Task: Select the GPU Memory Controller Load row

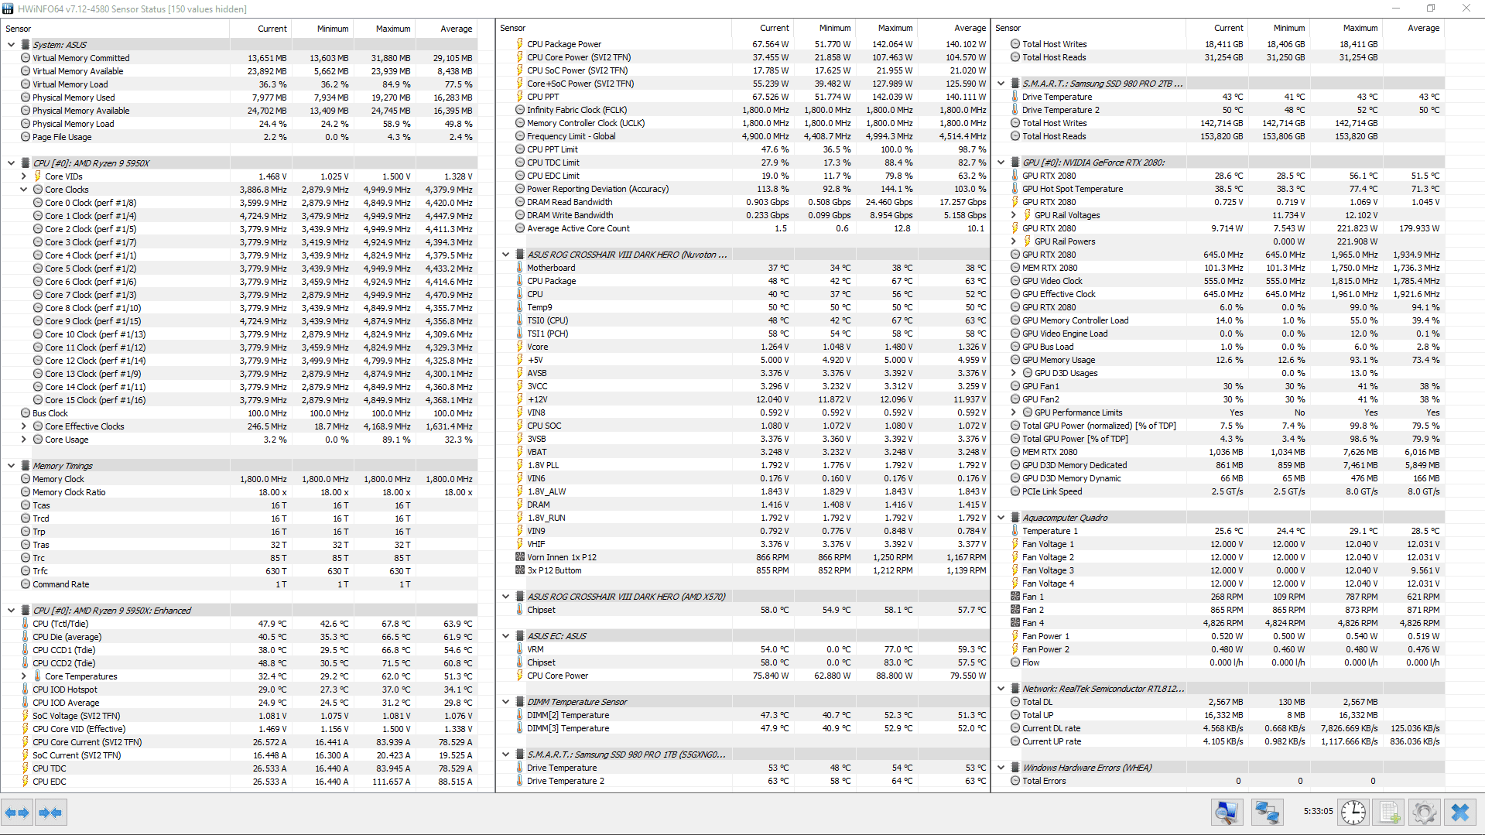Action: tap(1219, 320)
